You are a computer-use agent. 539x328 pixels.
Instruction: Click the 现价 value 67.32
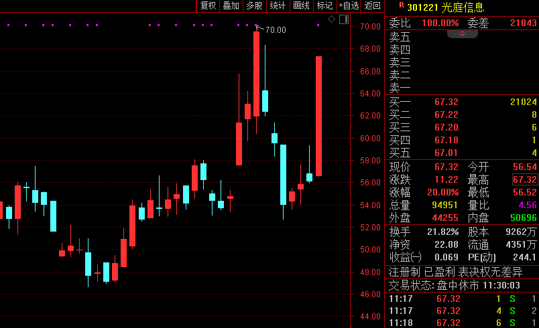click(446, 167)
